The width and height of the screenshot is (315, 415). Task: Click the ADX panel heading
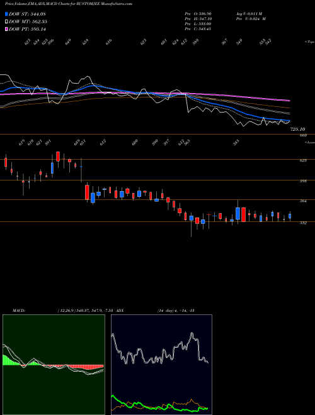pos(120,311)
